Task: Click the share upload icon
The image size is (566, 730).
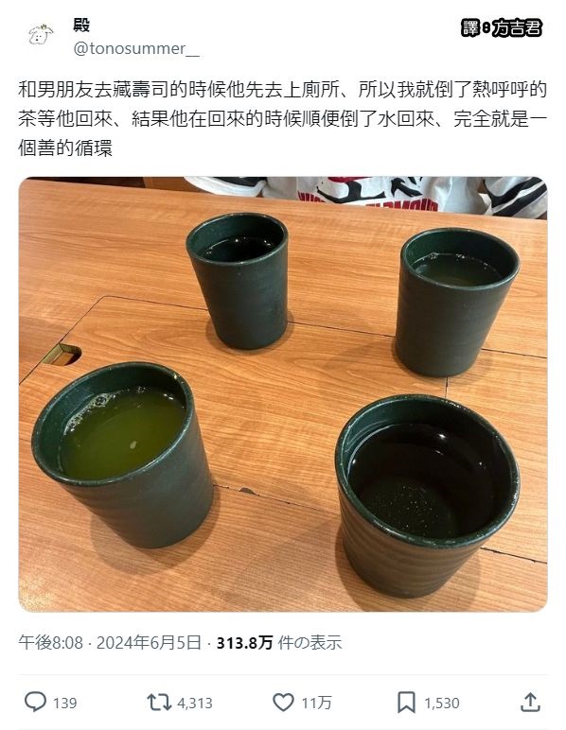Action: (x=530, y=702)
